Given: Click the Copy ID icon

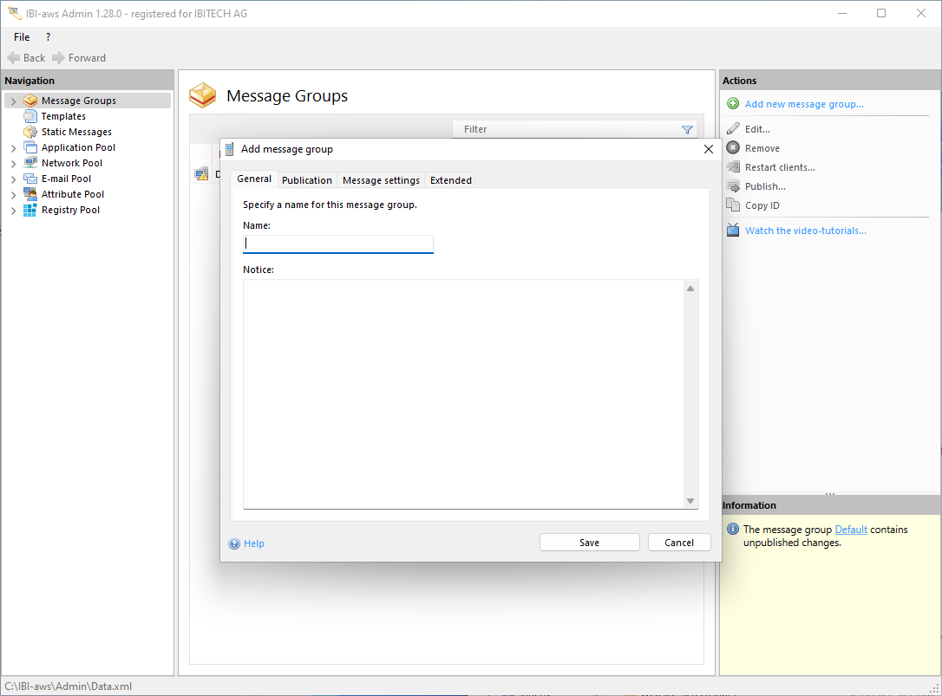Looking at the screenshot, I should (x=733, y=205).
